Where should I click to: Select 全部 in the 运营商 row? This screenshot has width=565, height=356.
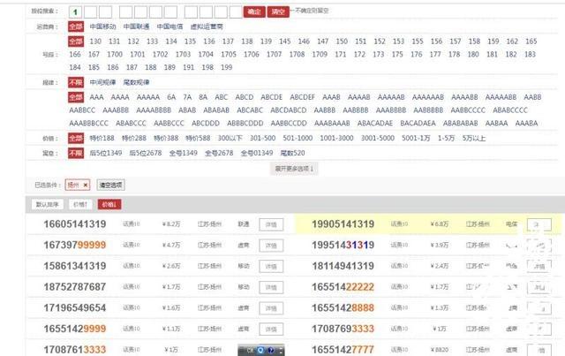click(x=77, y=27)
